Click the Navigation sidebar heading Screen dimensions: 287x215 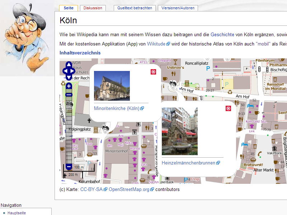[11, 205]
